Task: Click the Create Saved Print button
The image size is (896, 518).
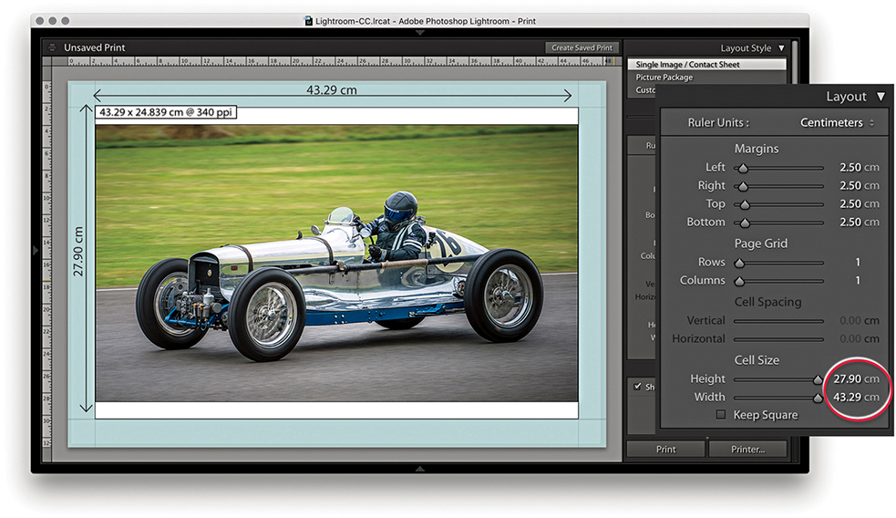Action: click(x=582, y=47)
